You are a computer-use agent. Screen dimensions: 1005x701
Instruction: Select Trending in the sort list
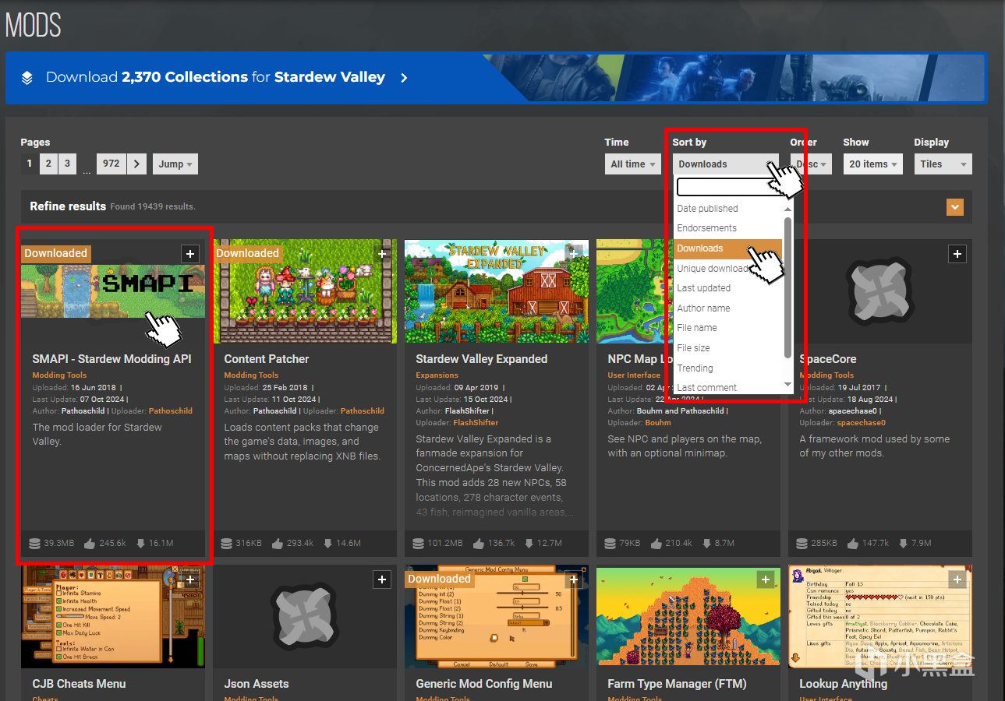coord(728,368)
